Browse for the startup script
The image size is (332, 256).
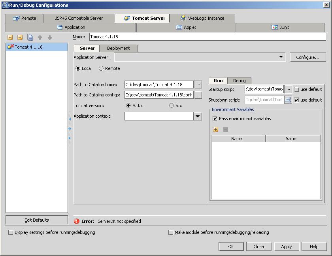pos(288,89)
